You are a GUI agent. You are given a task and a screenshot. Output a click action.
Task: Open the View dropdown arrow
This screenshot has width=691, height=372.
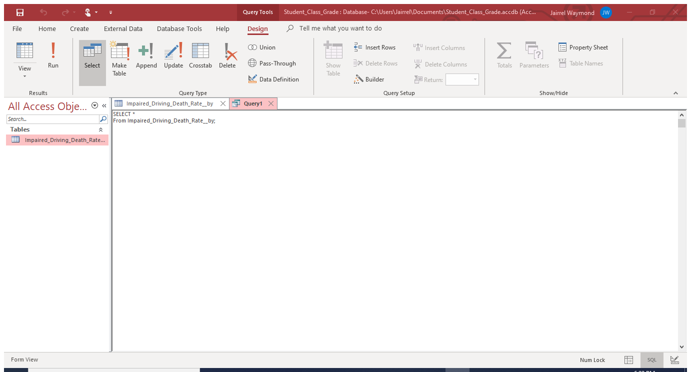(x=24, y=76)
